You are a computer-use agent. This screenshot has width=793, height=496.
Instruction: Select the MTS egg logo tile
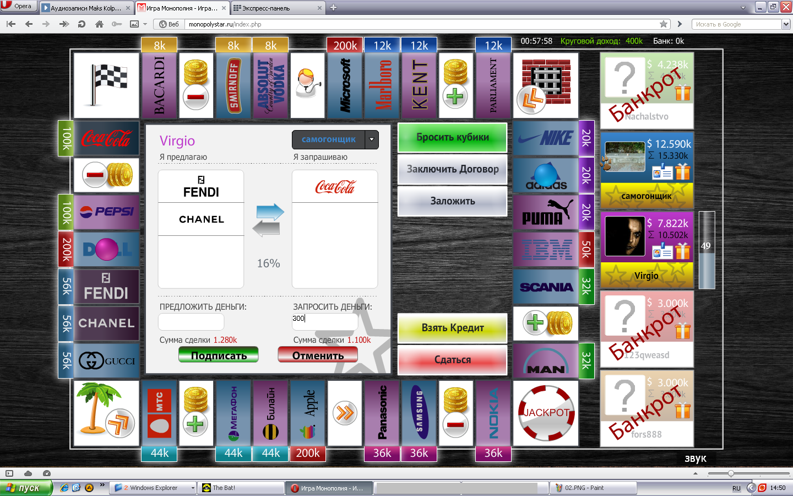tap(159, 413)
